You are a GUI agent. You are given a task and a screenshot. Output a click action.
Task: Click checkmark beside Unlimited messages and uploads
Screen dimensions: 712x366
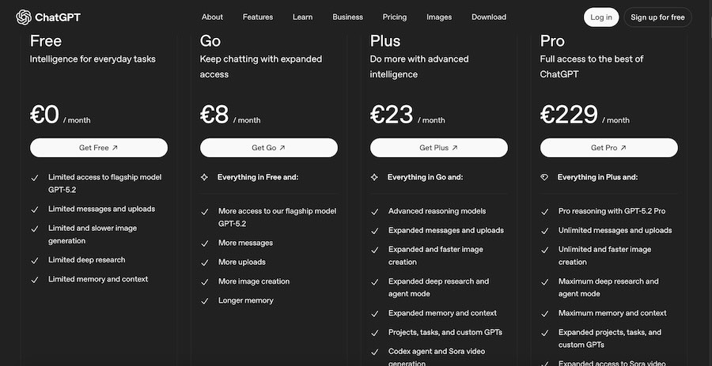pos(545,231)
